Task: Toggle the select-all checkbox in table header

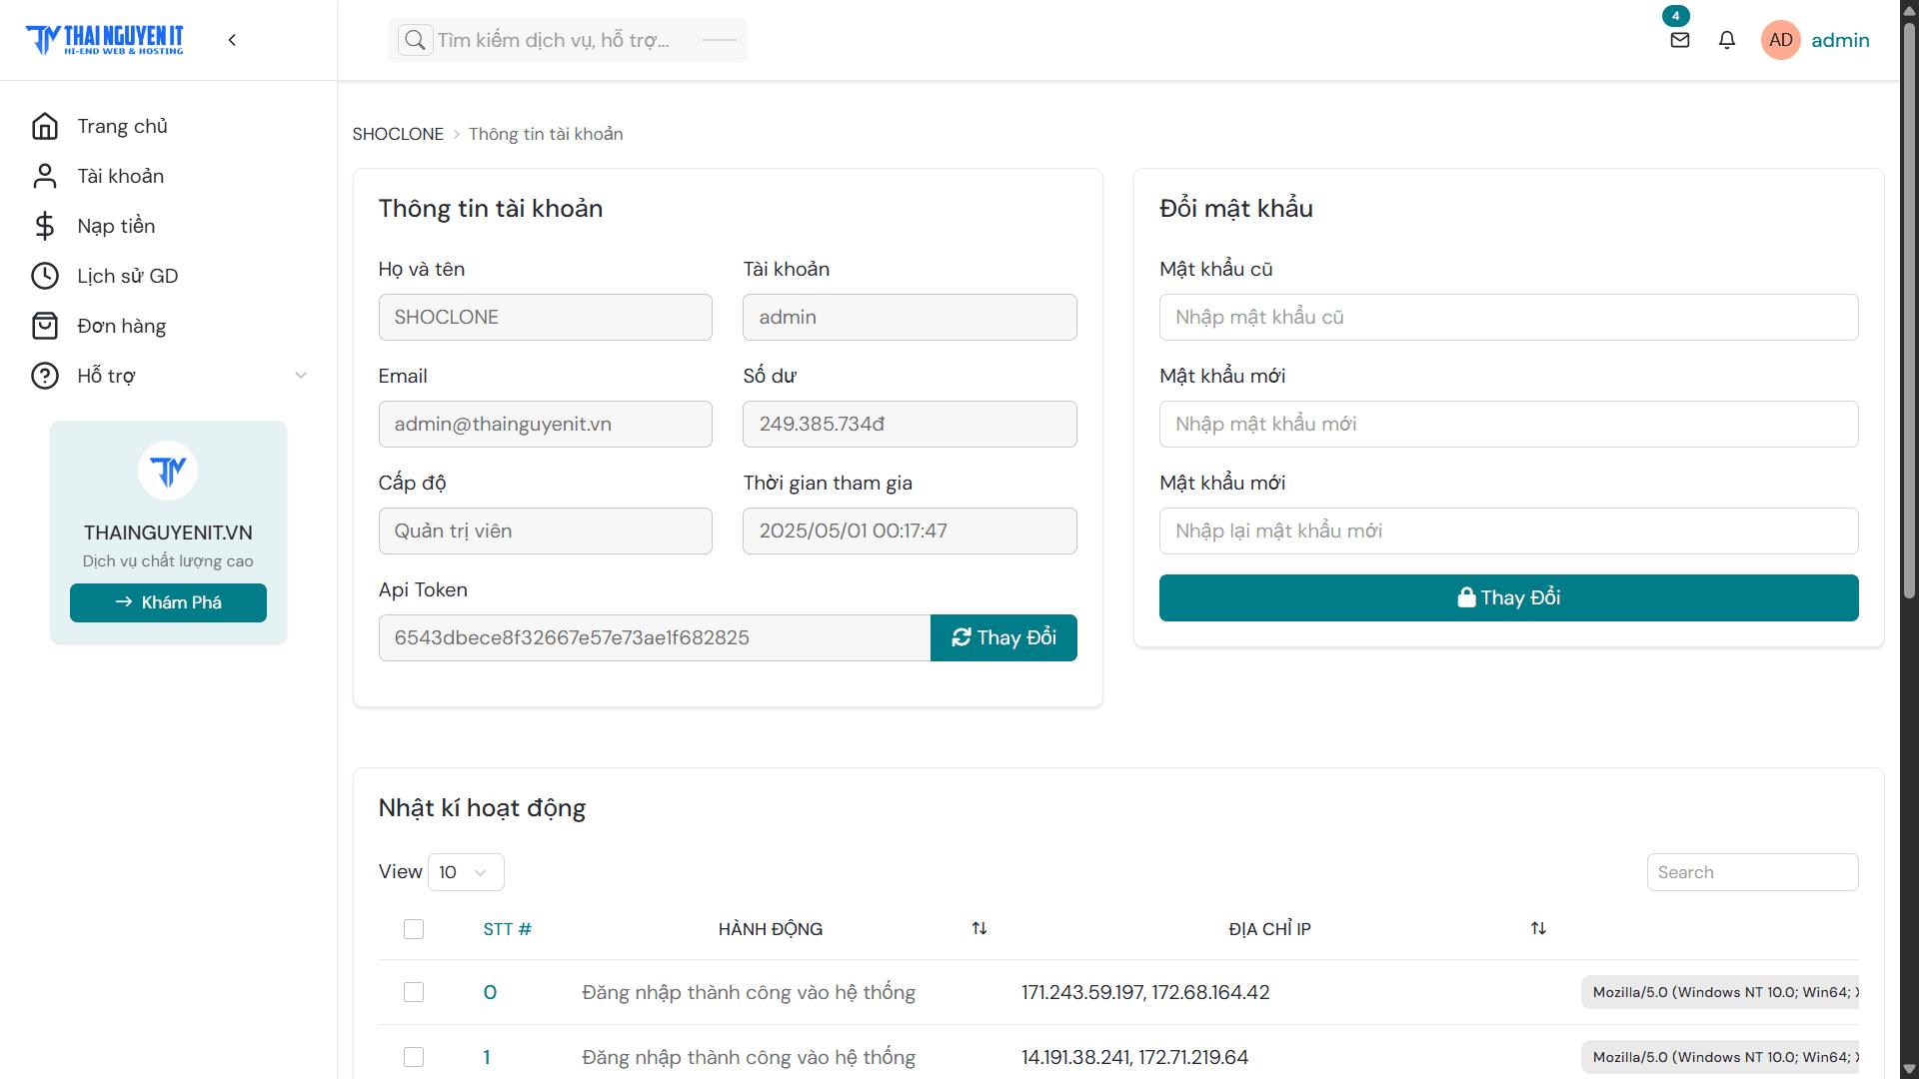Action: click(x=414, y=929)
